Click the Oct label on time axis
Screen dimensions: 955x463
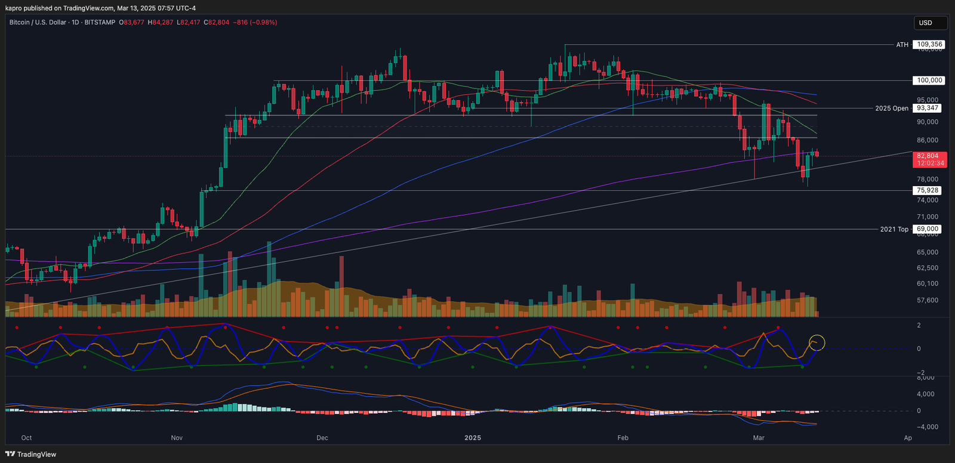[26, 438]
